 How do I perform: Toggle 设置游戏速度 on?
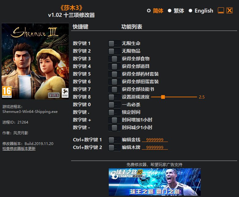pyautogui.click(x=114, y=97)
